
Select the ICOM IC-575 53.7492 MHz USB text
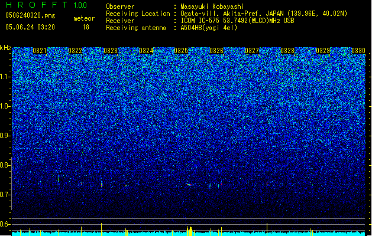[238, 21]
